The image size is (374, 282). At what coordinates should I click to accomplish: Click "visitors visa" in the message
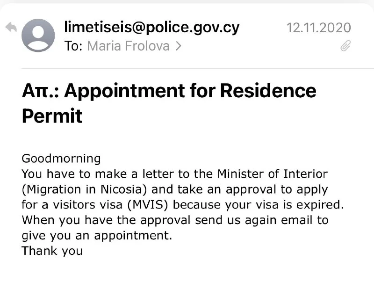tap(81, 205)
